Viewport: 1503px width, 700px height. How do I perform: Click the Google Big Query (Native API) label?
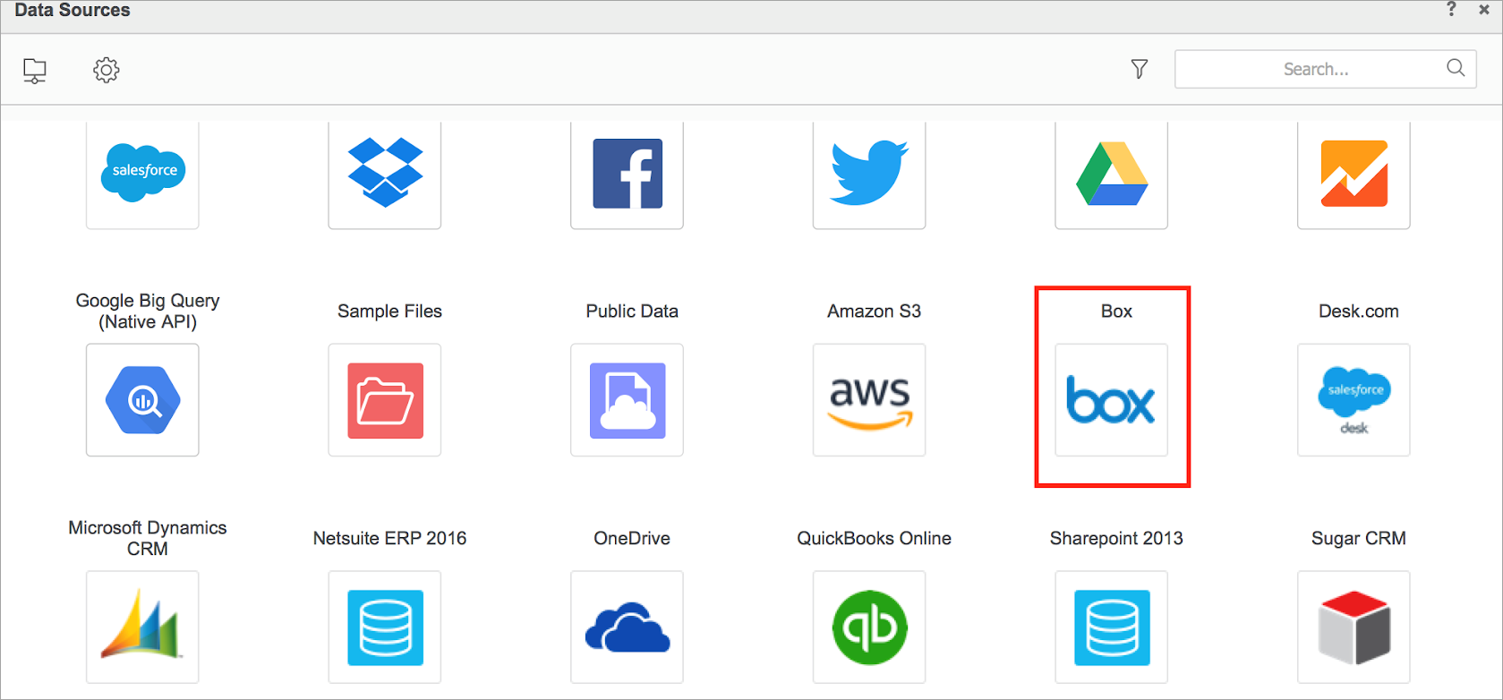[148, 312]
